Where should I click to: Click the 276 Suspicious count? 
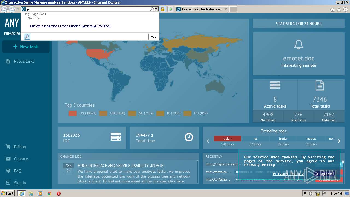click(298, 115)
